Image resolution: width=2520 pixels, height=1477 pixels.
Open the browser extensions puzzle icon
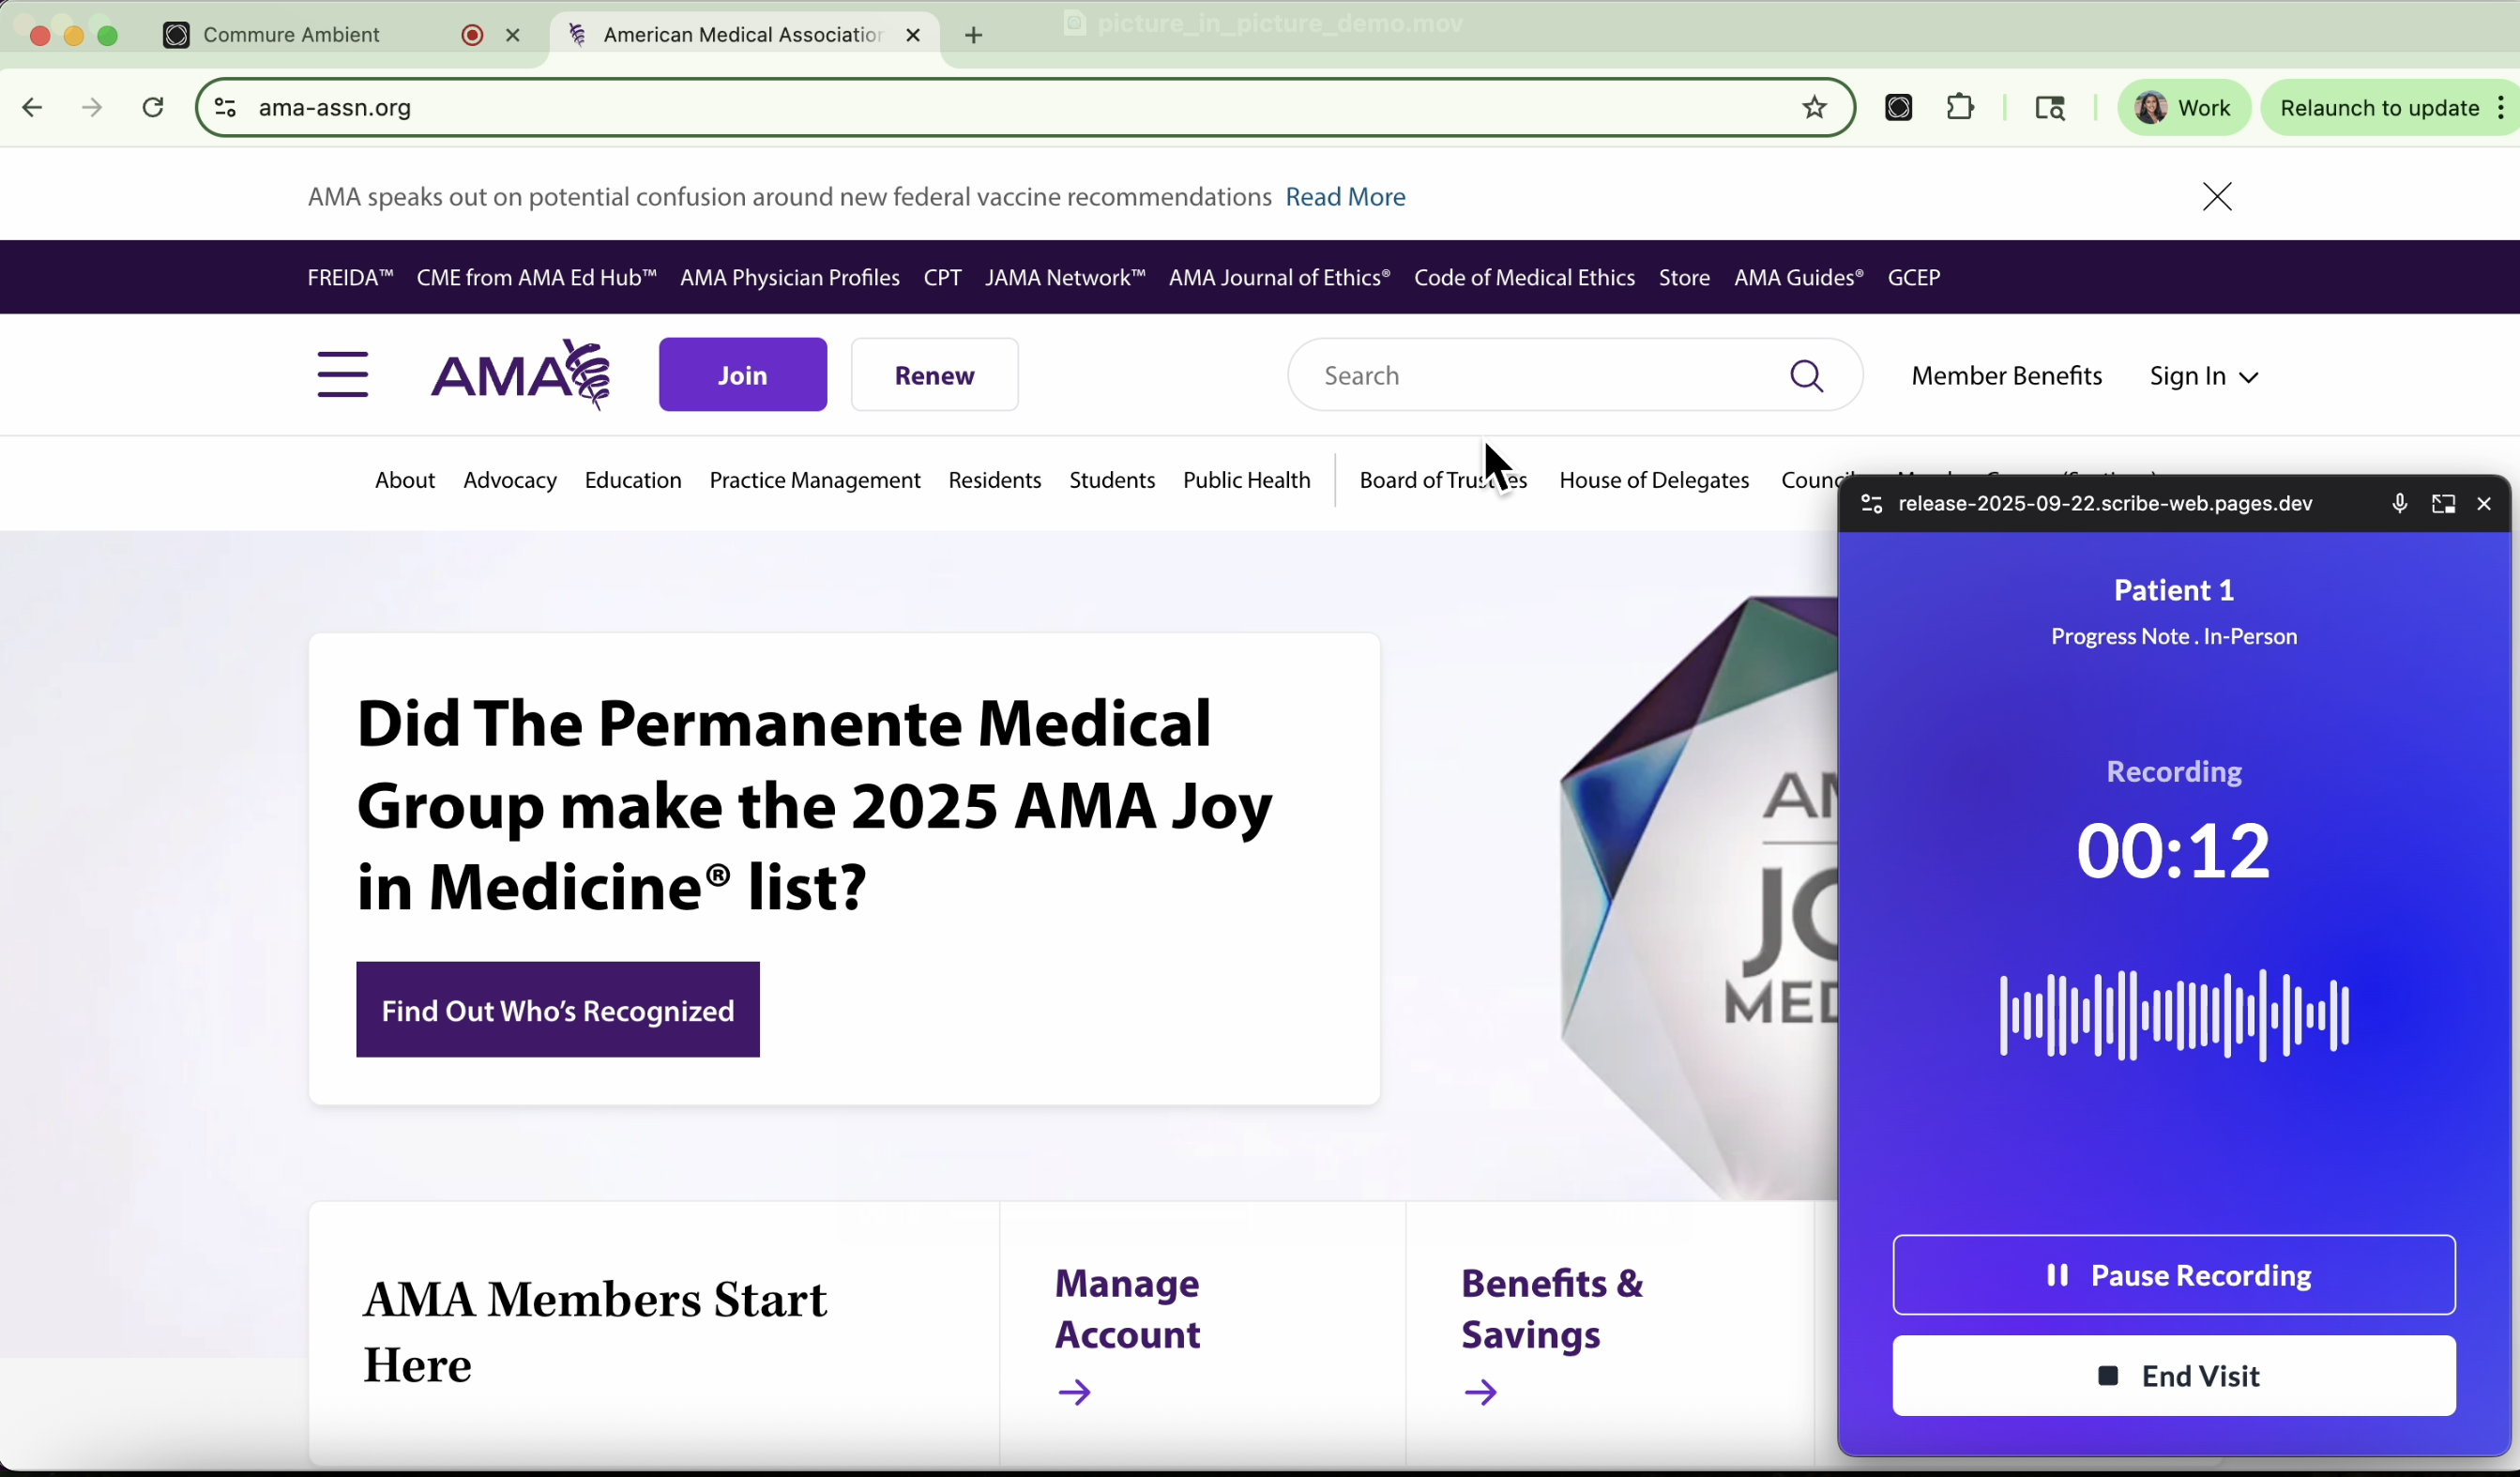coord(1960,108)
